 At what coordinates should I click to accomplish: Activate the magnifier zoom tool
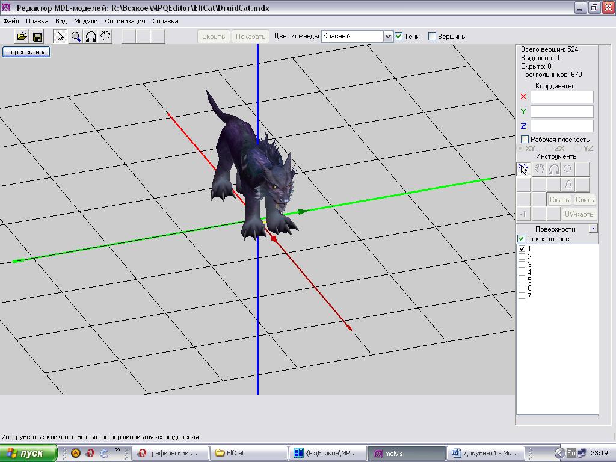[75, 37]
